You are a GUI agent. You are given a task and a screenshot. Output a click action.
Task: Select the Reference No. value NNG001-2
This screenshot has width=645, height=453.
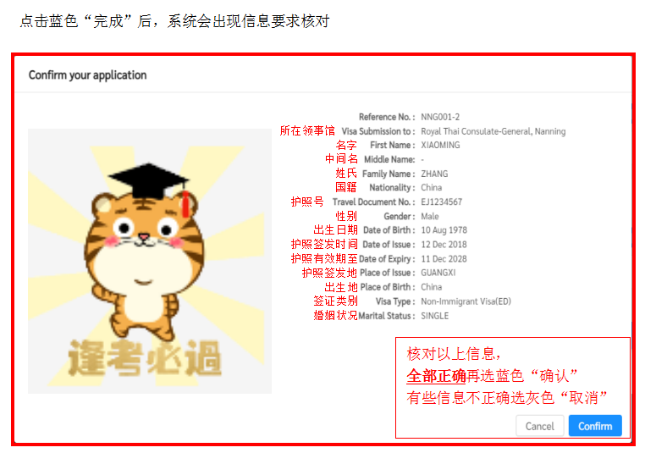coord(440,117)
